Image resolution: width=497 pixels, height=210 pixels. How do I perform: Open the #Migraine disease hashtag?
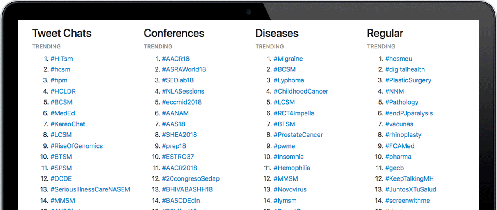[288, 59]
